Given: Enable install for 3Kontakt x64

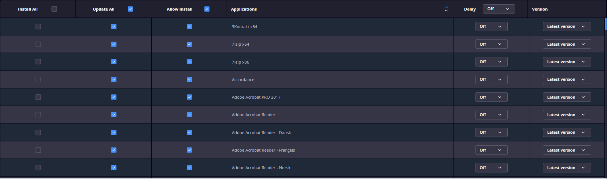Looking at the screenshot, I should (x=38, y=27).
